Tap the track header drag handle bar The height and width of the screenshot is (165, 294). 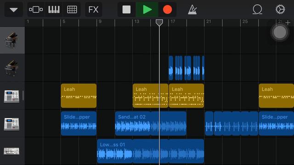coord(23,96)
